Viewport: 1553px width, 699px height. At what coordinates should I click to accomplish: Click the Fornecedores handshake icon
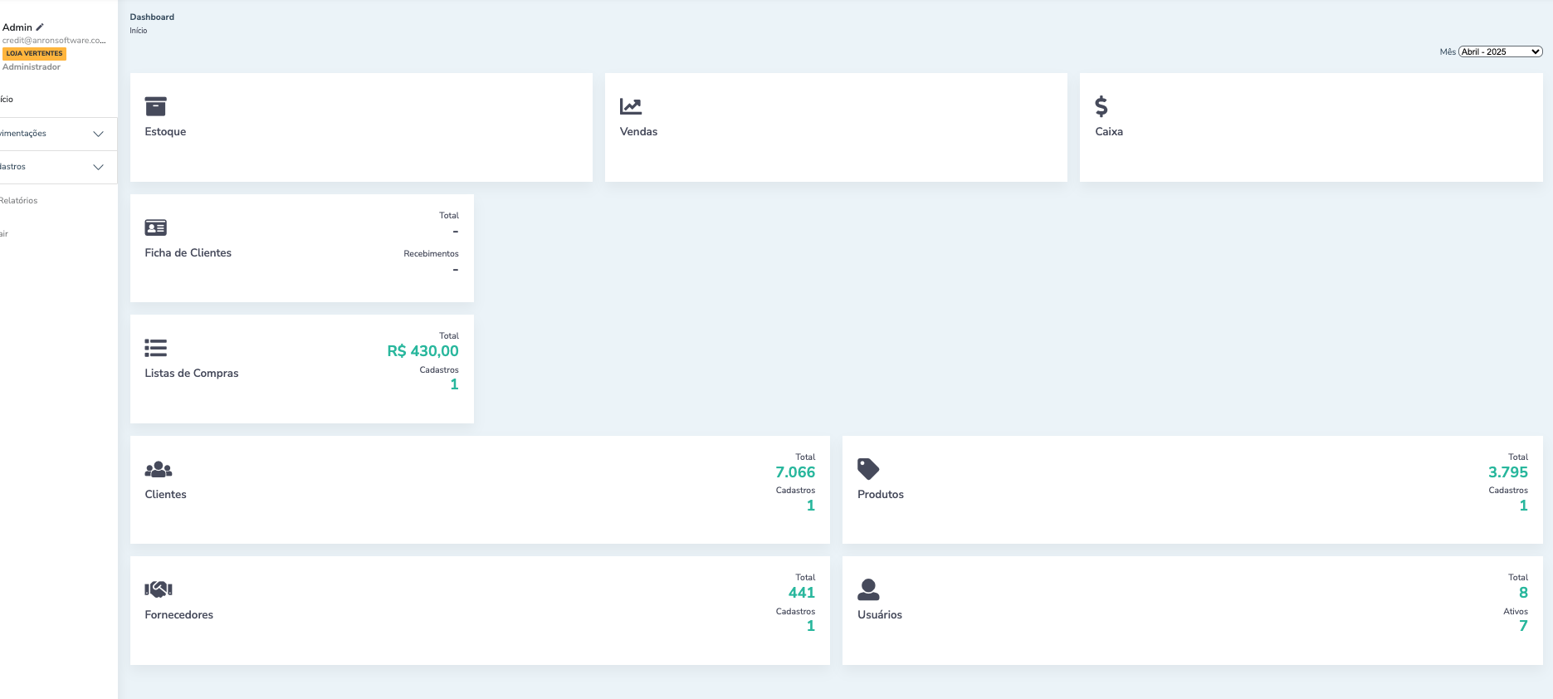tap(158, 589)
